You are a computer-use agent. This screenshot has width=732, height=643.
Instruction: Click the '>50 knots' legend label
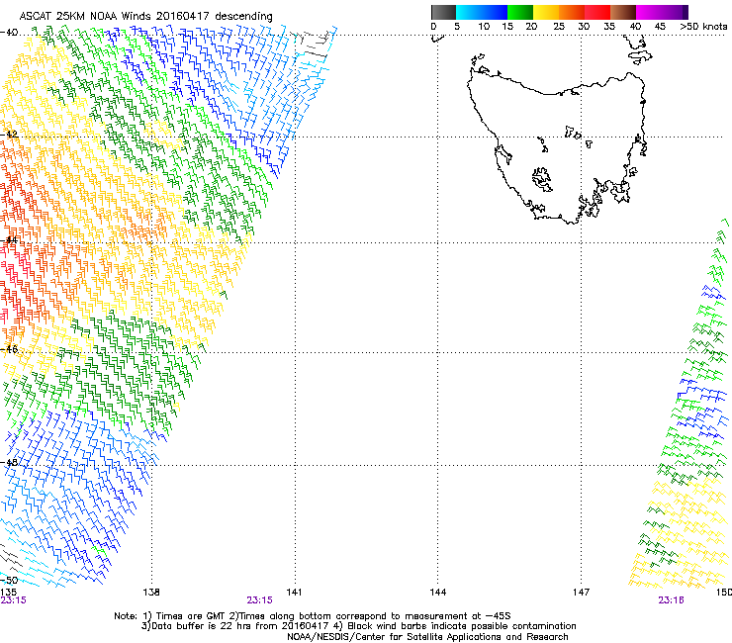703,26
